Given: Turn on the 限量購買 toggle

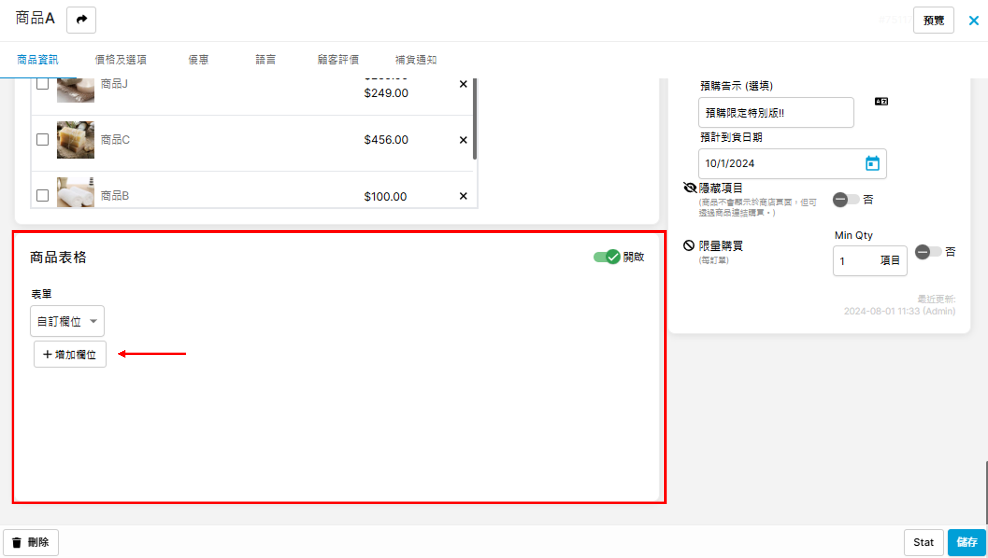Looking at the screenshot, I should click(928, 252).
